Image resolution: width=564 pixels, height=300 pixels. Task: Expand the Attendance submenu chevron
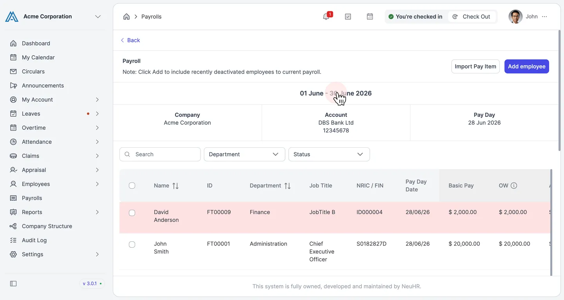point(97,142)
